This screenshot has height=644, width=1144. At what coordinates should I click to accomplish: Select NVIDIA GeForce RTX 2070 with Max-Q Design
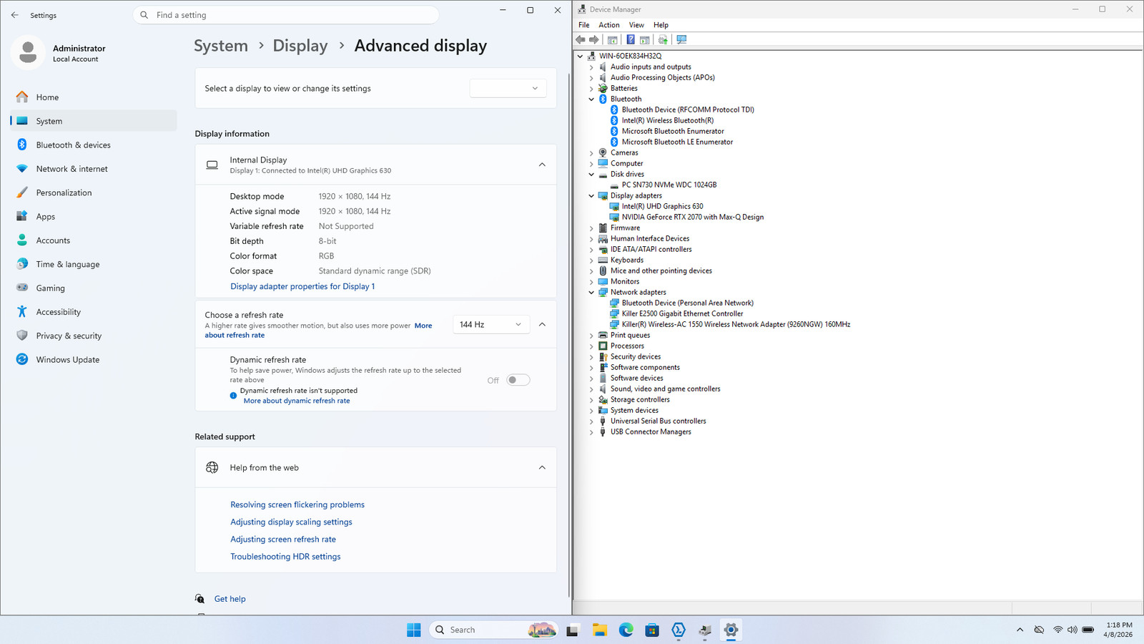pos(692,218)
